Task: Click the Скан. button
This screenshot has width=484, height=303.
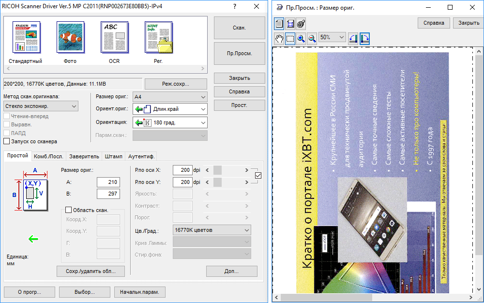Action: point(239,28)
